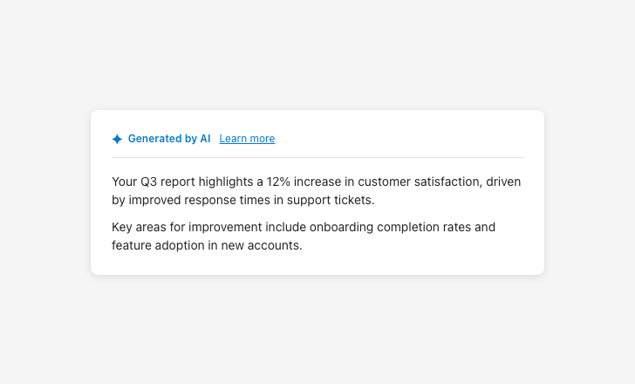Click the "12%" figure in the summary

[281, 182]
